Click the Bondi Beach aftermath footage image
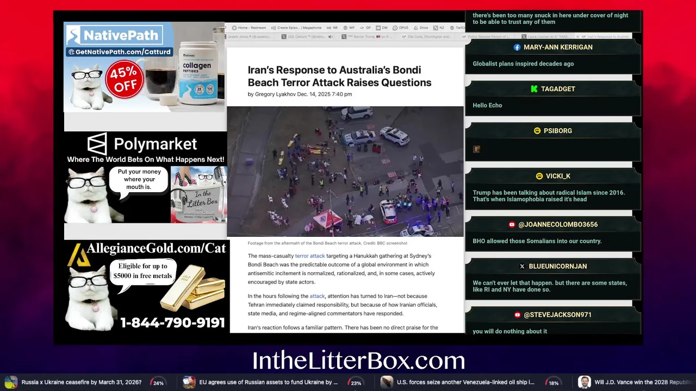Screen dimensions: 696x391 pos(345,171)
